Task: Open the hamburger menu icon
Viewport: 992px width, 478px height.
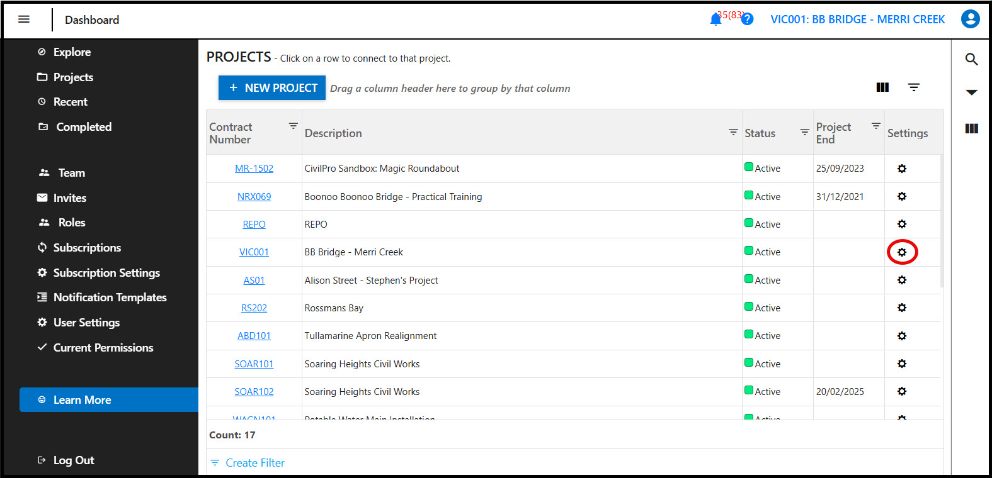Action: click(x=24, y=19)
